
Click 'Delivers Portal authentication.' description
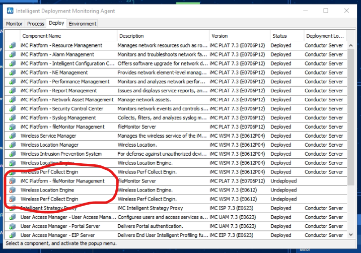151,226
